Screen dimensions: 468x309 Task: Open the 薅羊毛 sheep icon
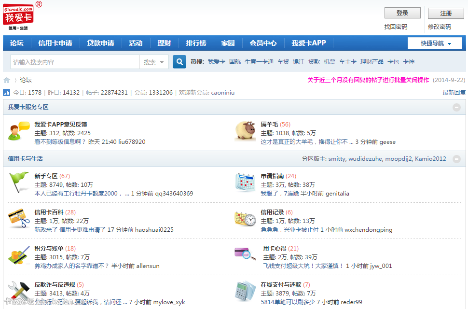[x=246, y=130]
